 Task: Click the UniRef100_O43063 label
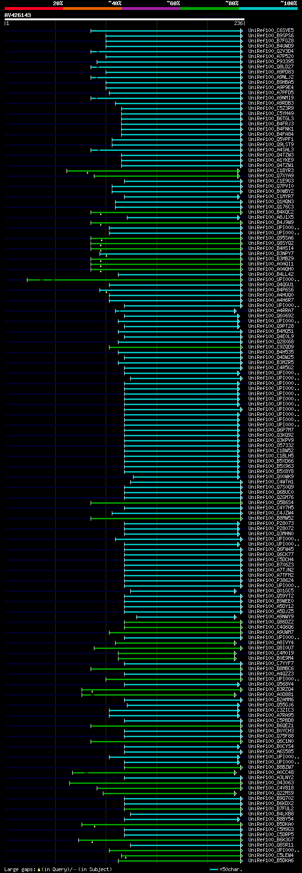pos(271,783)
